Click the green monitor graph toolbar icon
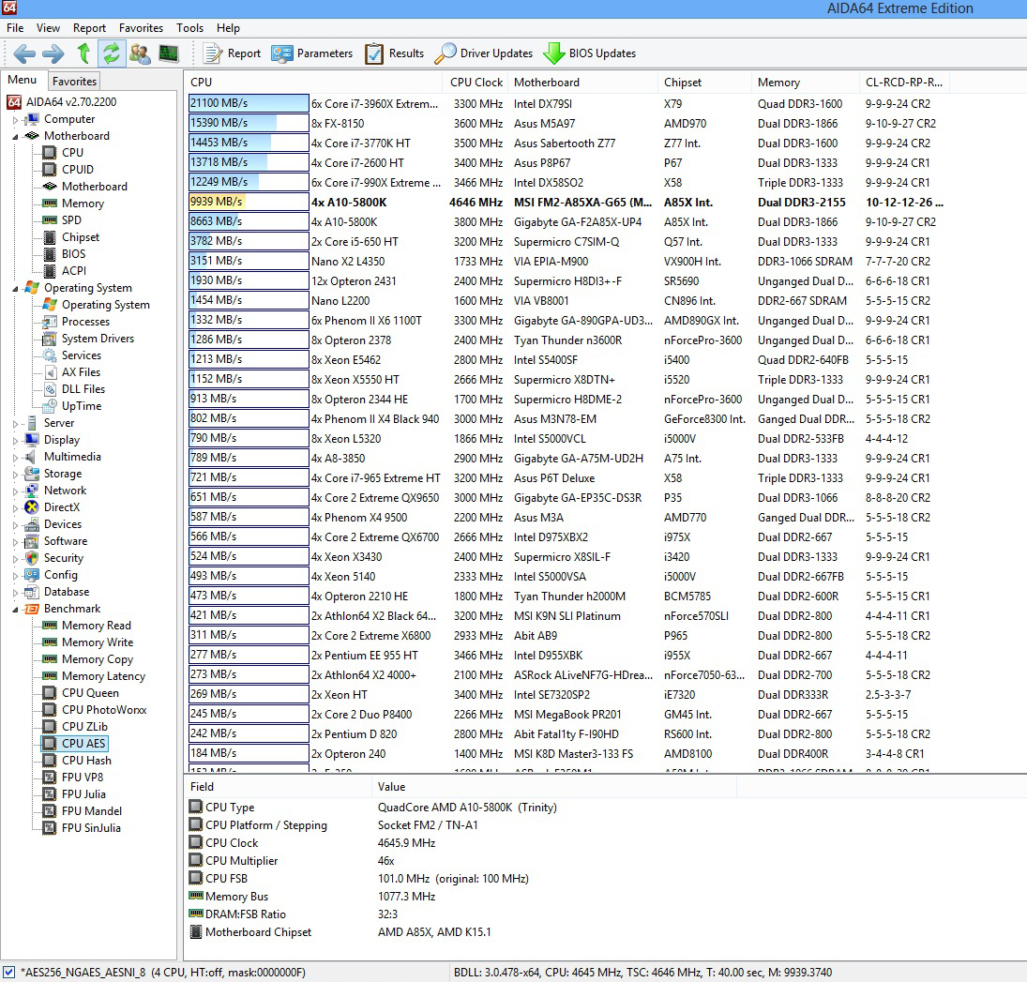1027x982 pixels. [x=169, y=53]
